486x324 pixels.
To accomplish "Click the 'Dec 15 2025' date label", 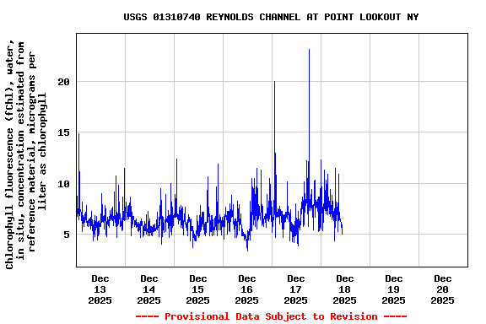I will pyautogui.click(x=197, y=289).
